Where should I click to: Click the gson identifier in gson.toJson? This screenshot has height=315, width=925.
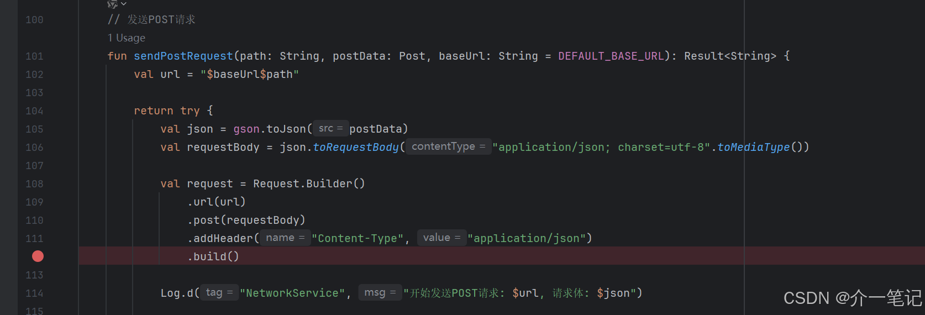pos(246,129)
